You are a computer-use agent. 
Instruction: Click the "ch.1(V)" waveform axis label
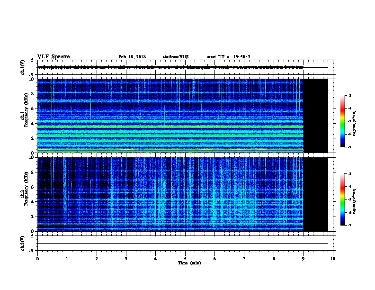pos(23,67)
